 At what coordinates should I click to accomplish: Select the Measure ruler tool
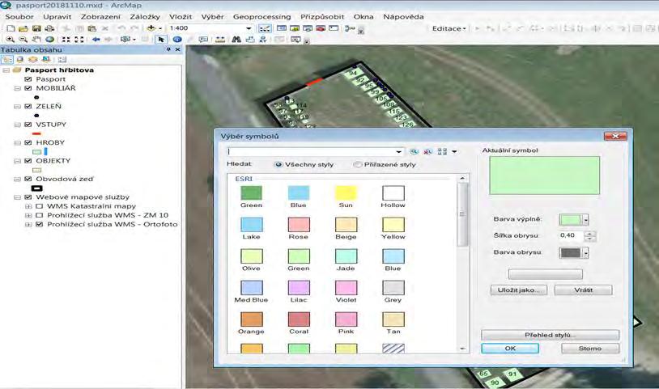coord(220,40)
